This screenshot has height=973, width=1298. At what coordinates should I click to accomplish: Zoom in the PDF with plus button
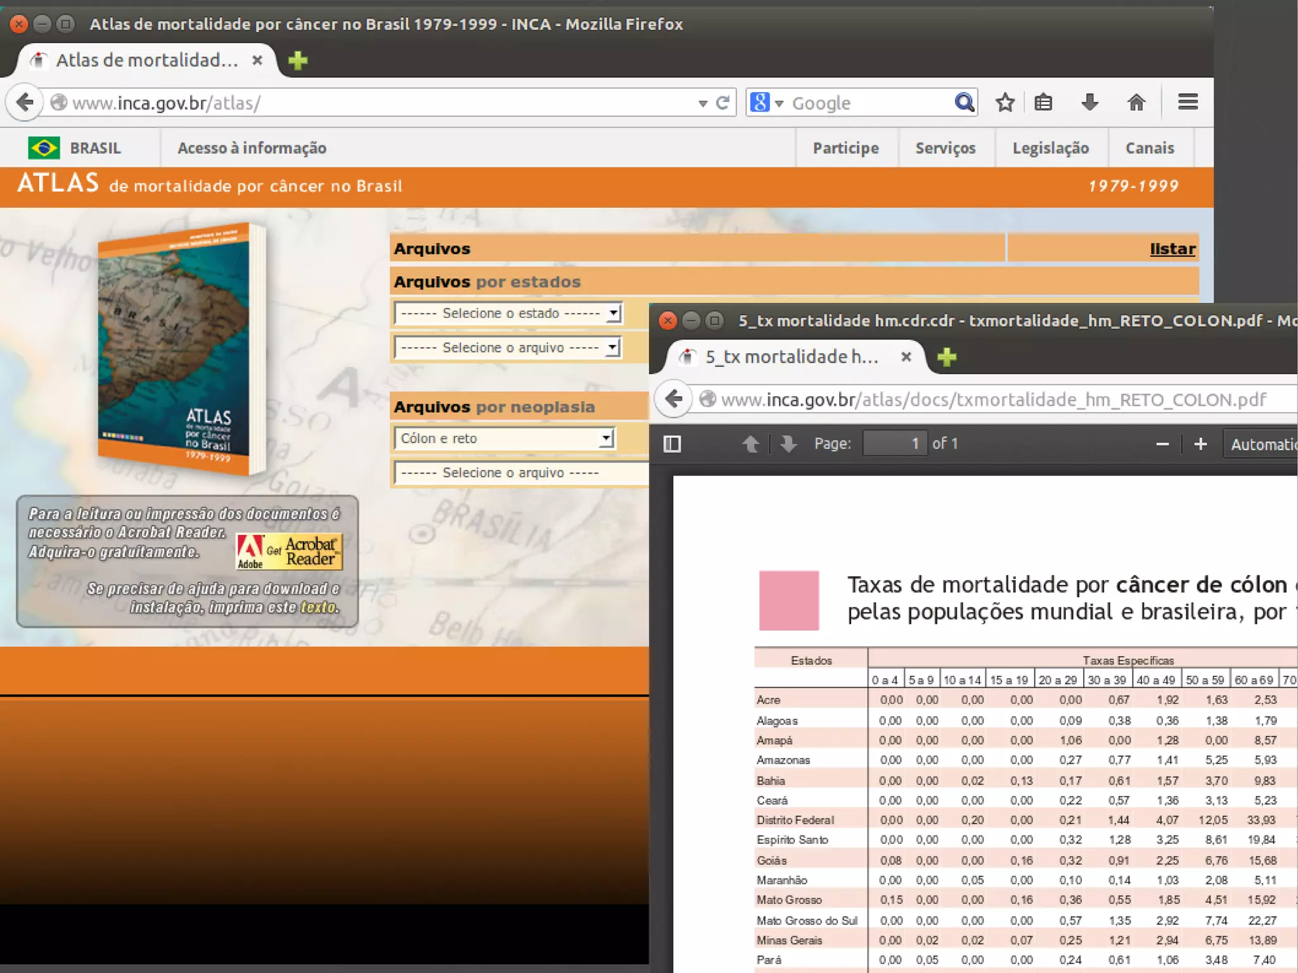pyautogui.click(x=1200, y=444)
